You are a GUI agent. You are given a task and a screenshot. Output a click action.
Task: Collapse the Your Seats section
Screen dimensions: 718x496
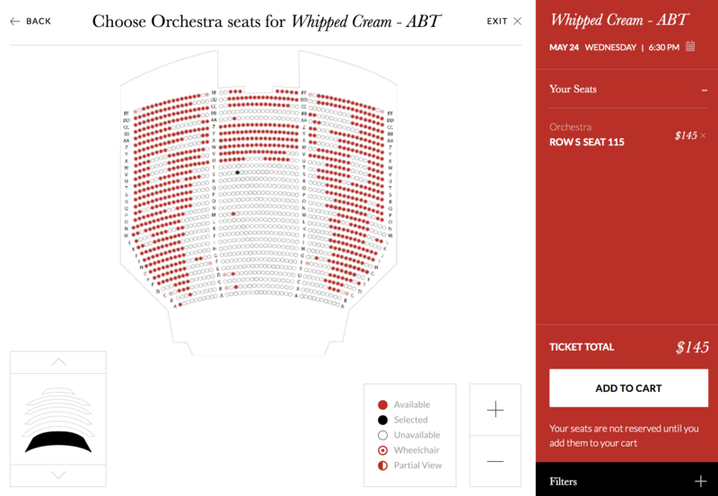(x=705, y=90)
